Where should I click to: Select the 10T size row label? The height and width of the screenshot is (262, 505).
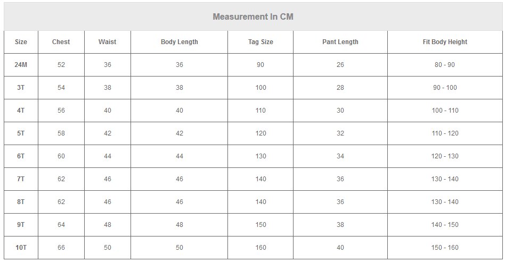tap(21, 248)
